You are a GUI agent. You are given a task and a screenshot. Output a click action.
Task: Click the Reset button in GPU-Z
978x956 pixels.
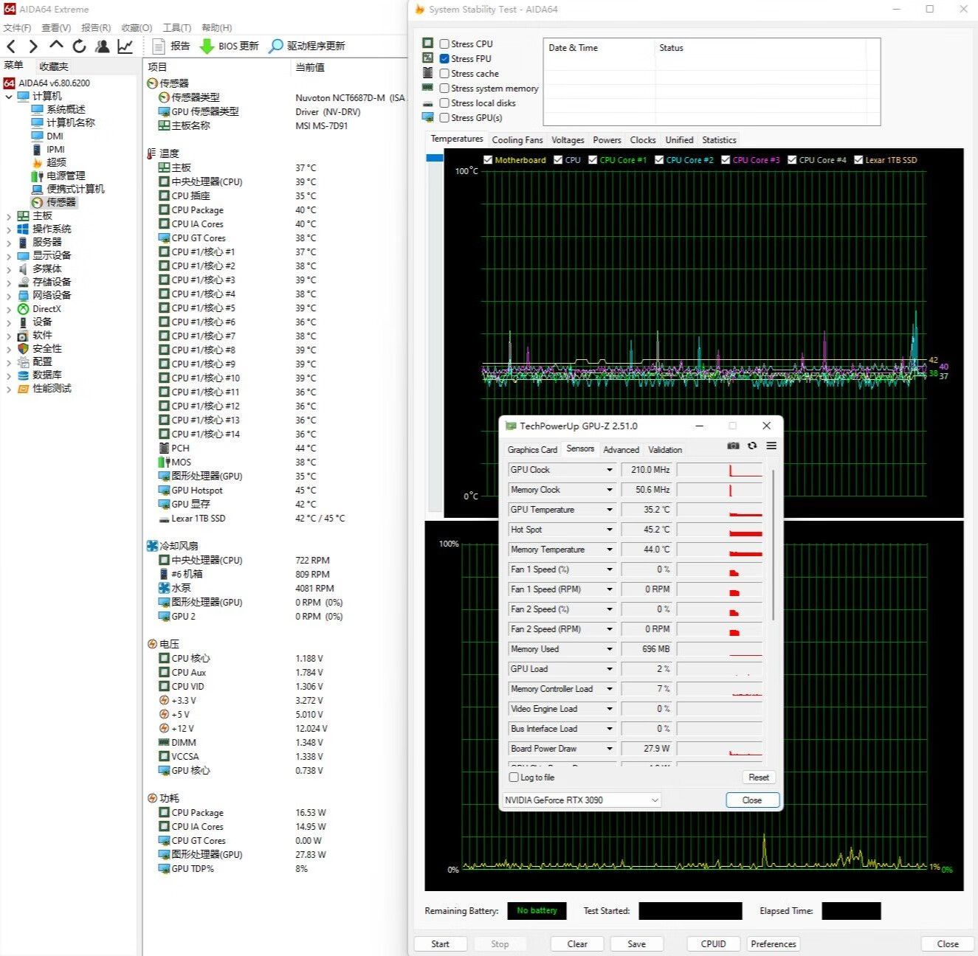tap(758, 777)
